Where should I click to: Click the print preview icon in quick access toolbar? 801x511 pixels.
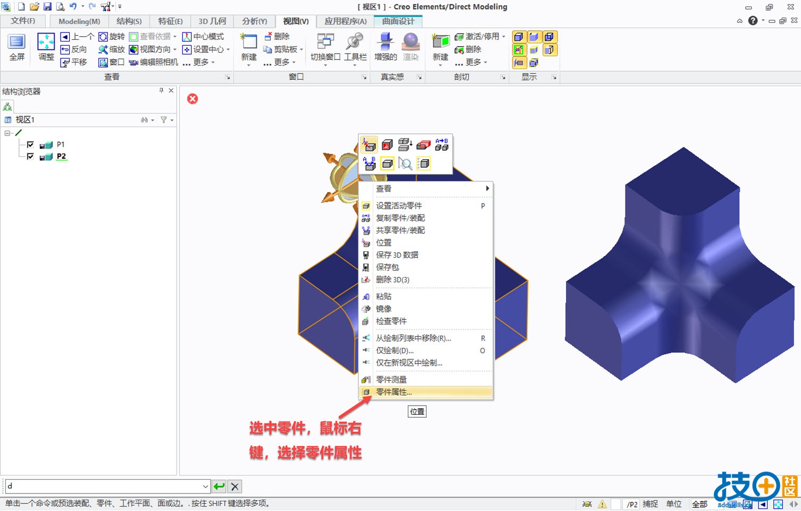coord(60,6)
